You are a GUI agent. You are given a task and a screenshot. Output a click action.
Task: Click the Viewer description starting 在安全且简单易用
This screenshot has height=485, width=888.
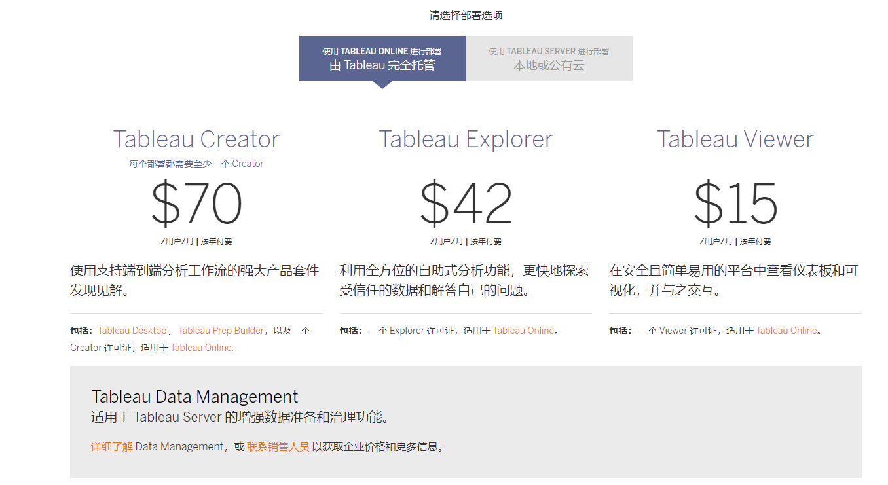733,280
